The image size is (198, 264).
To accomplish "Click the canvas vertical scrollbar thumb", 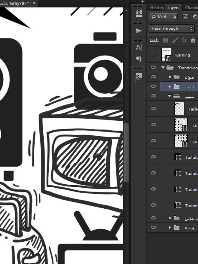I will 126,152.
